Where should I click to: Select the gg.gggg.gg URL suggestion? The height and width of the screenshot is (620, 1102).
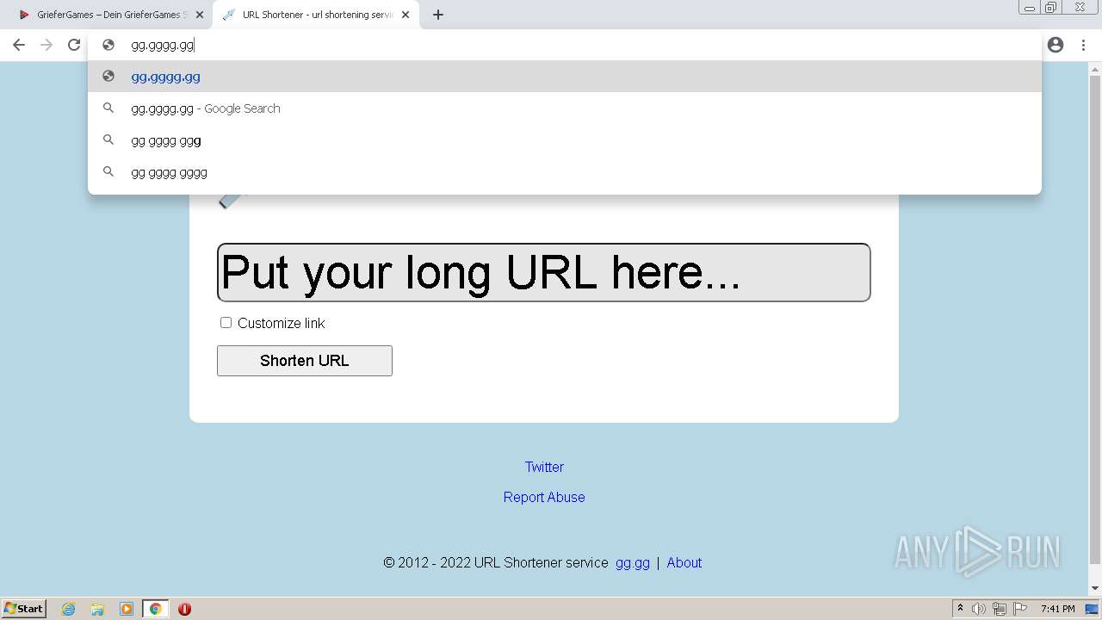pos(565,77)
